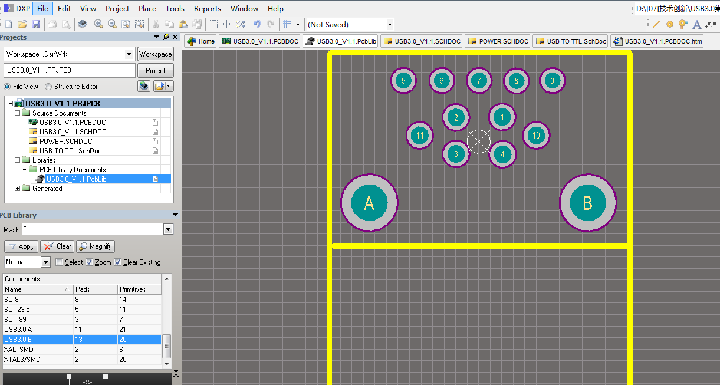Toggle the Clear Existing checkbox

coord(118,262)
